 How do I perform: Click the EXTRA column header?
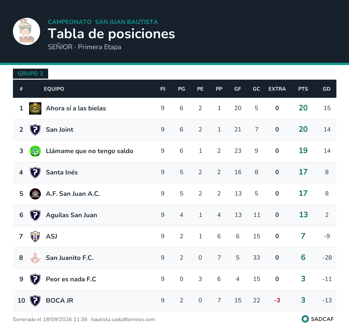pyautogui.click(x=277, y=89)
